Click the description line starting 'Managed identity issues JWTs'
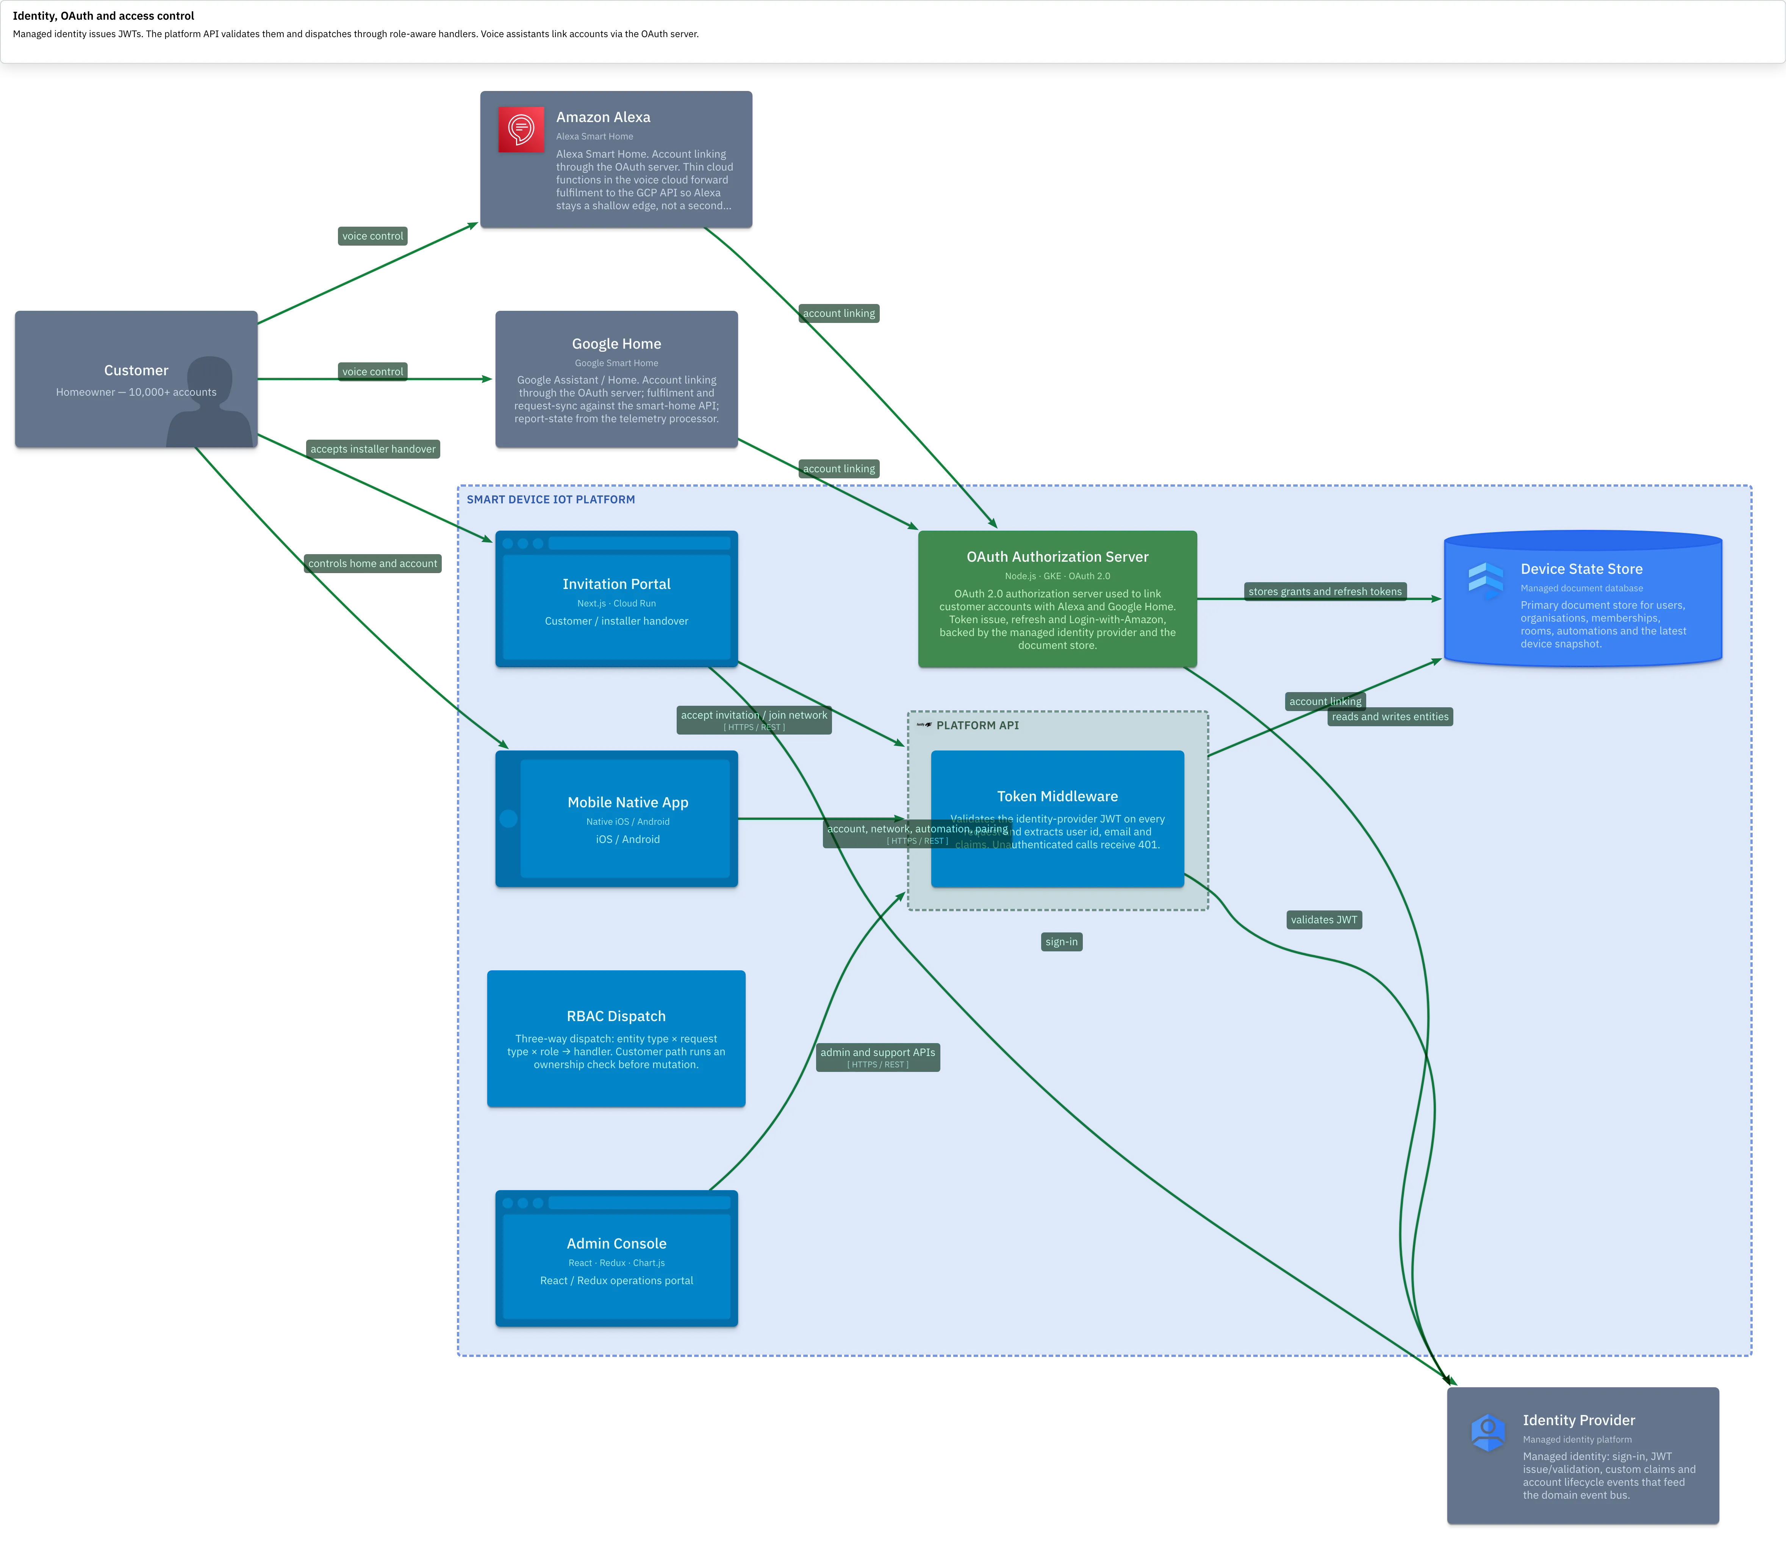1786x1551 pixels. (356, 34)
